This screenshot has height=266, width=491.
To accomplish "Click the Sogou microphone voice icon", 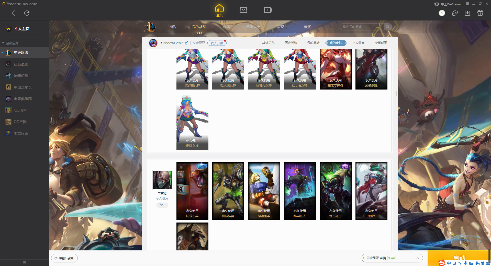I will click(466, 263).
